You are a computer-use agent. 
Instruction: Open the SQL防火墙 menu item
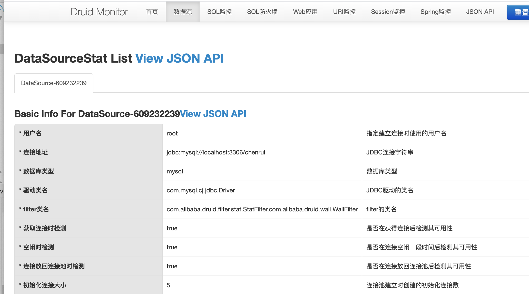click(262, 12)
